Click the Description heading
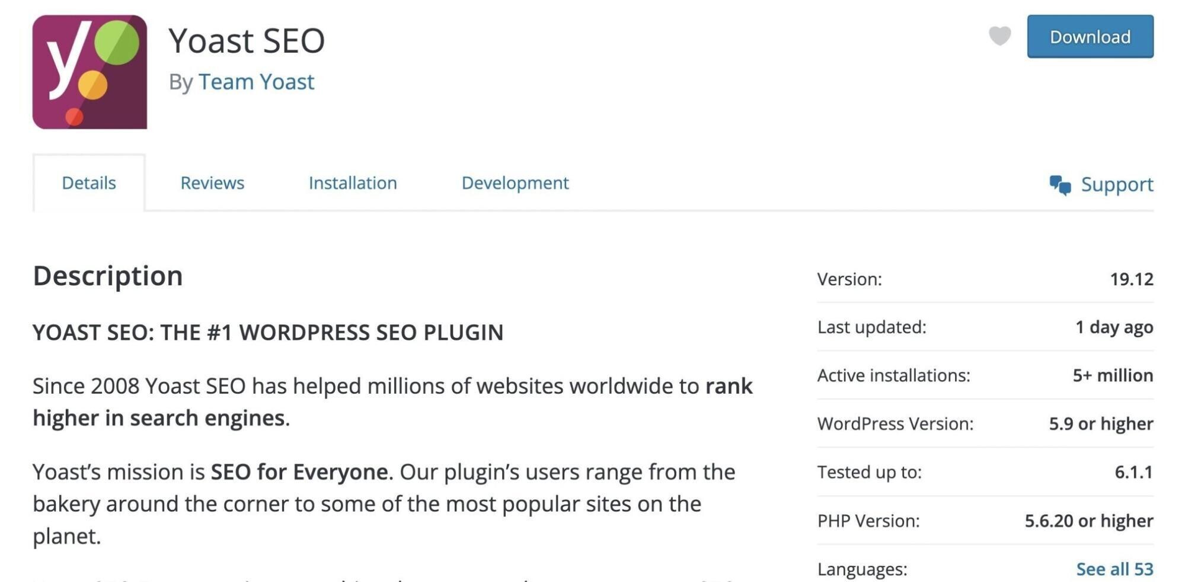 (x=108, y=276)
